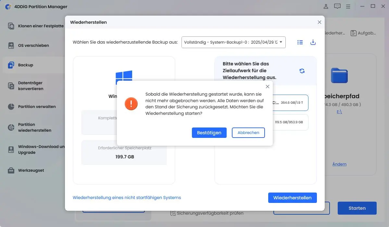Open the Aufgab... tasks tab
This screenshot has height=227, width=389.
pos(363,33)
